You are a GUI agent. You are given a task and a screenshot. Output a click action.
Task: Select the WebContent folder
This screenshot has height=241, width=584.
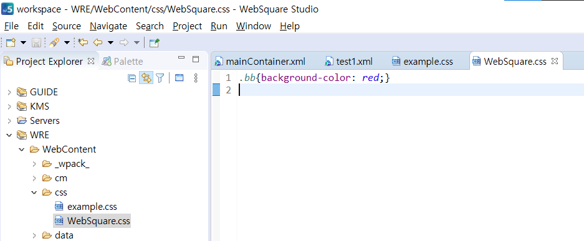[x=69, y=149]
